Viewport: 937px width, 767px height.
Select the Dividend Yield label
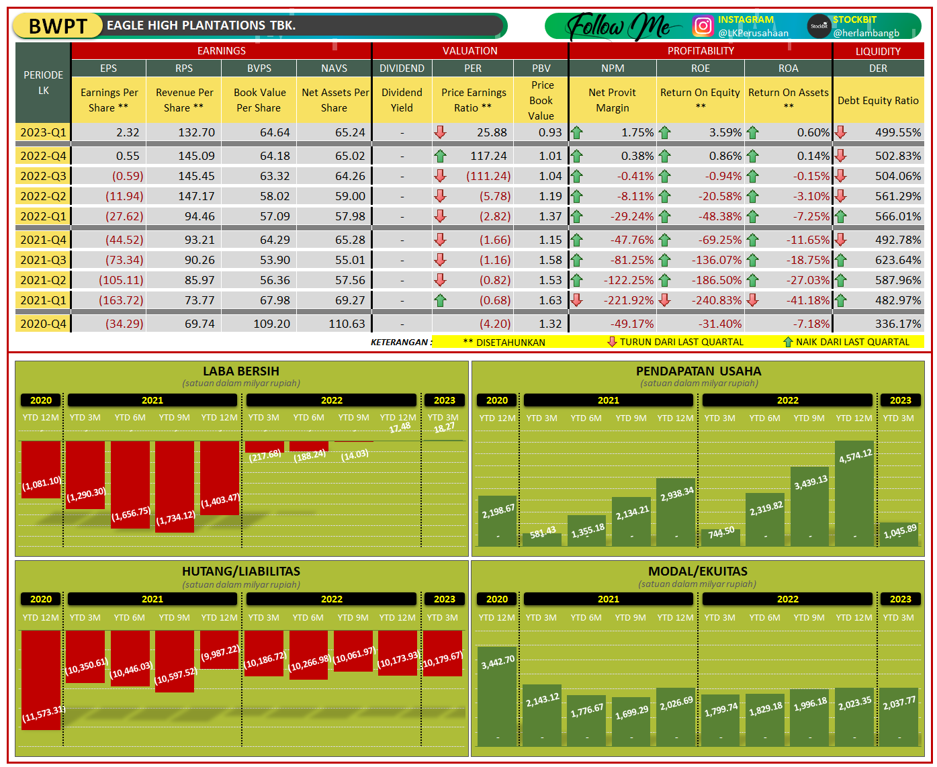point(402,100)
